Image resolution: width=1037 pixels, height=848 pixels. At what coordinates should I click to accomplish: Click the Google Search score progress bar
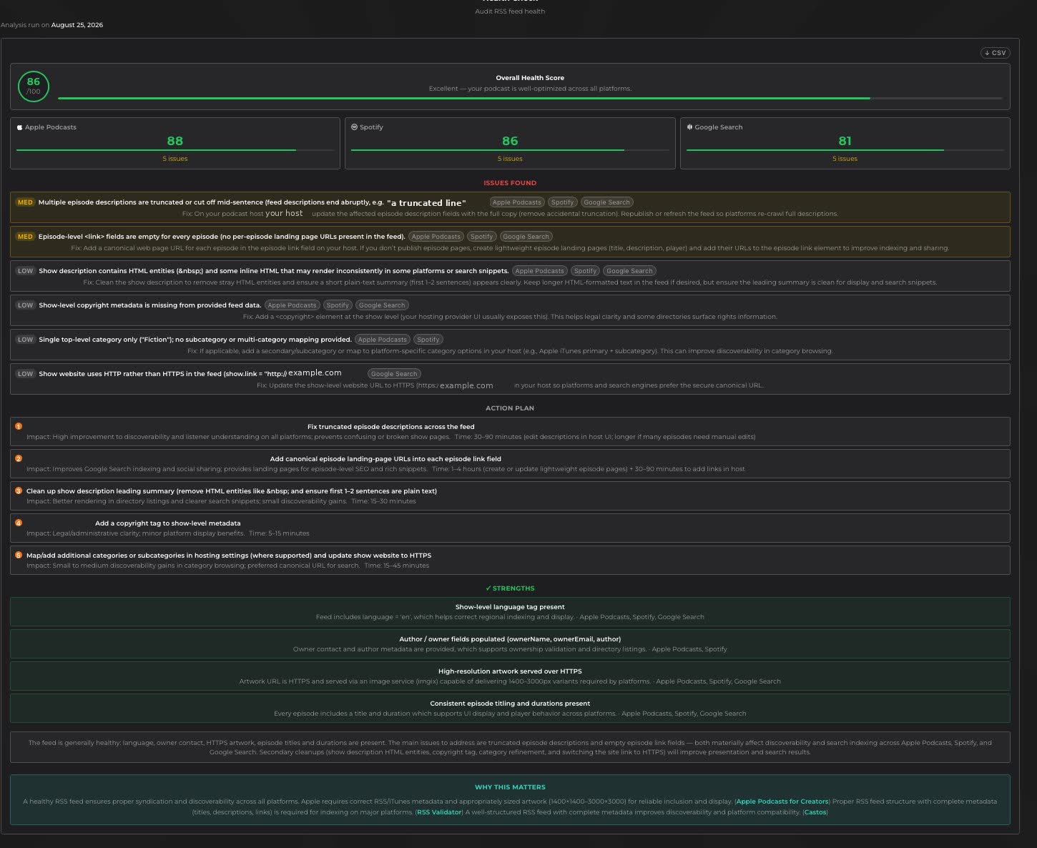[x=845, y=150]
